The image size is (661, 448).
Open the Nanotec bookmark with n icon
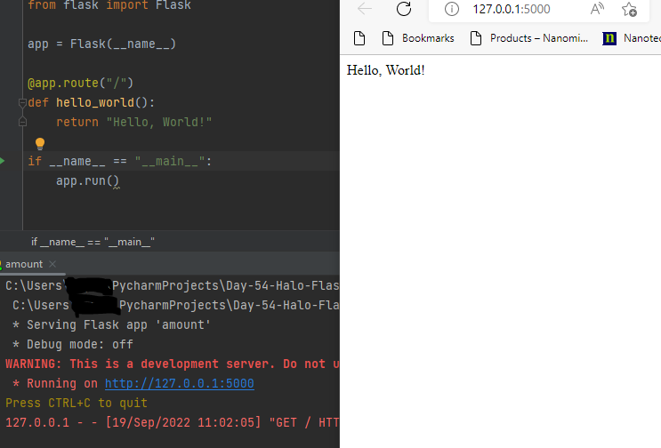point(631,38)
